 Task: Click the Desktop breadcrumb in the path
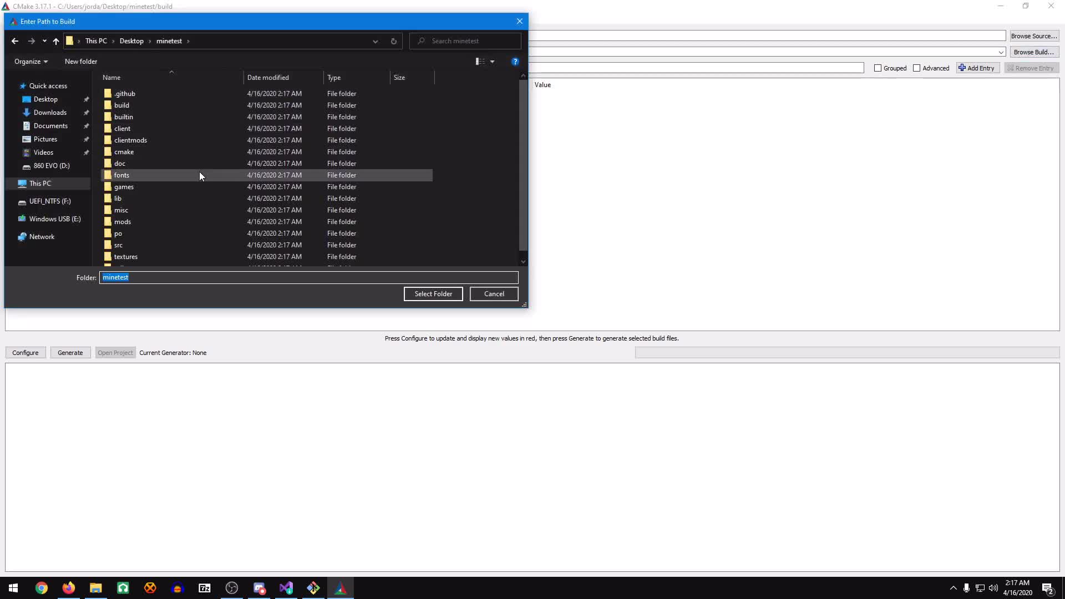131,41
